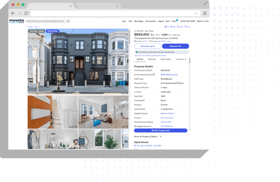
Task: Open the Homeowner menu
Action: 151,21
